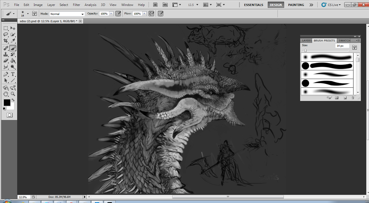Screen dimensions: 369x203
Task: Select the Lasso tool
Action: [6, 35]
